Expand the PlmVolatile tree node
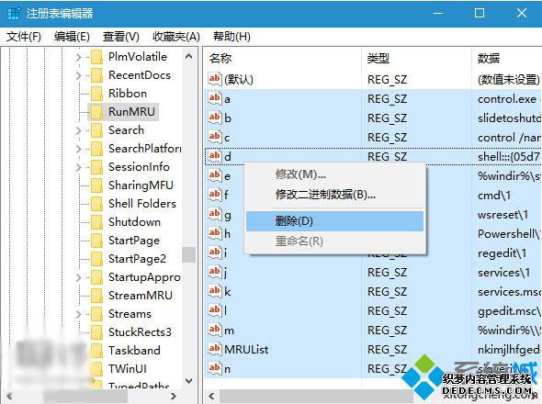The image size is (542, 404). coord(78,57)
